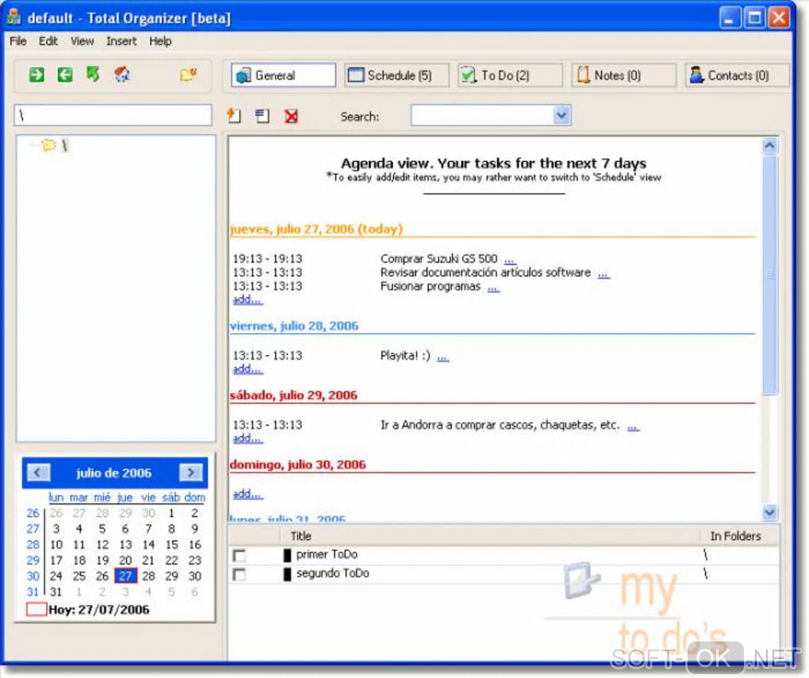Open the File menu

18,40
